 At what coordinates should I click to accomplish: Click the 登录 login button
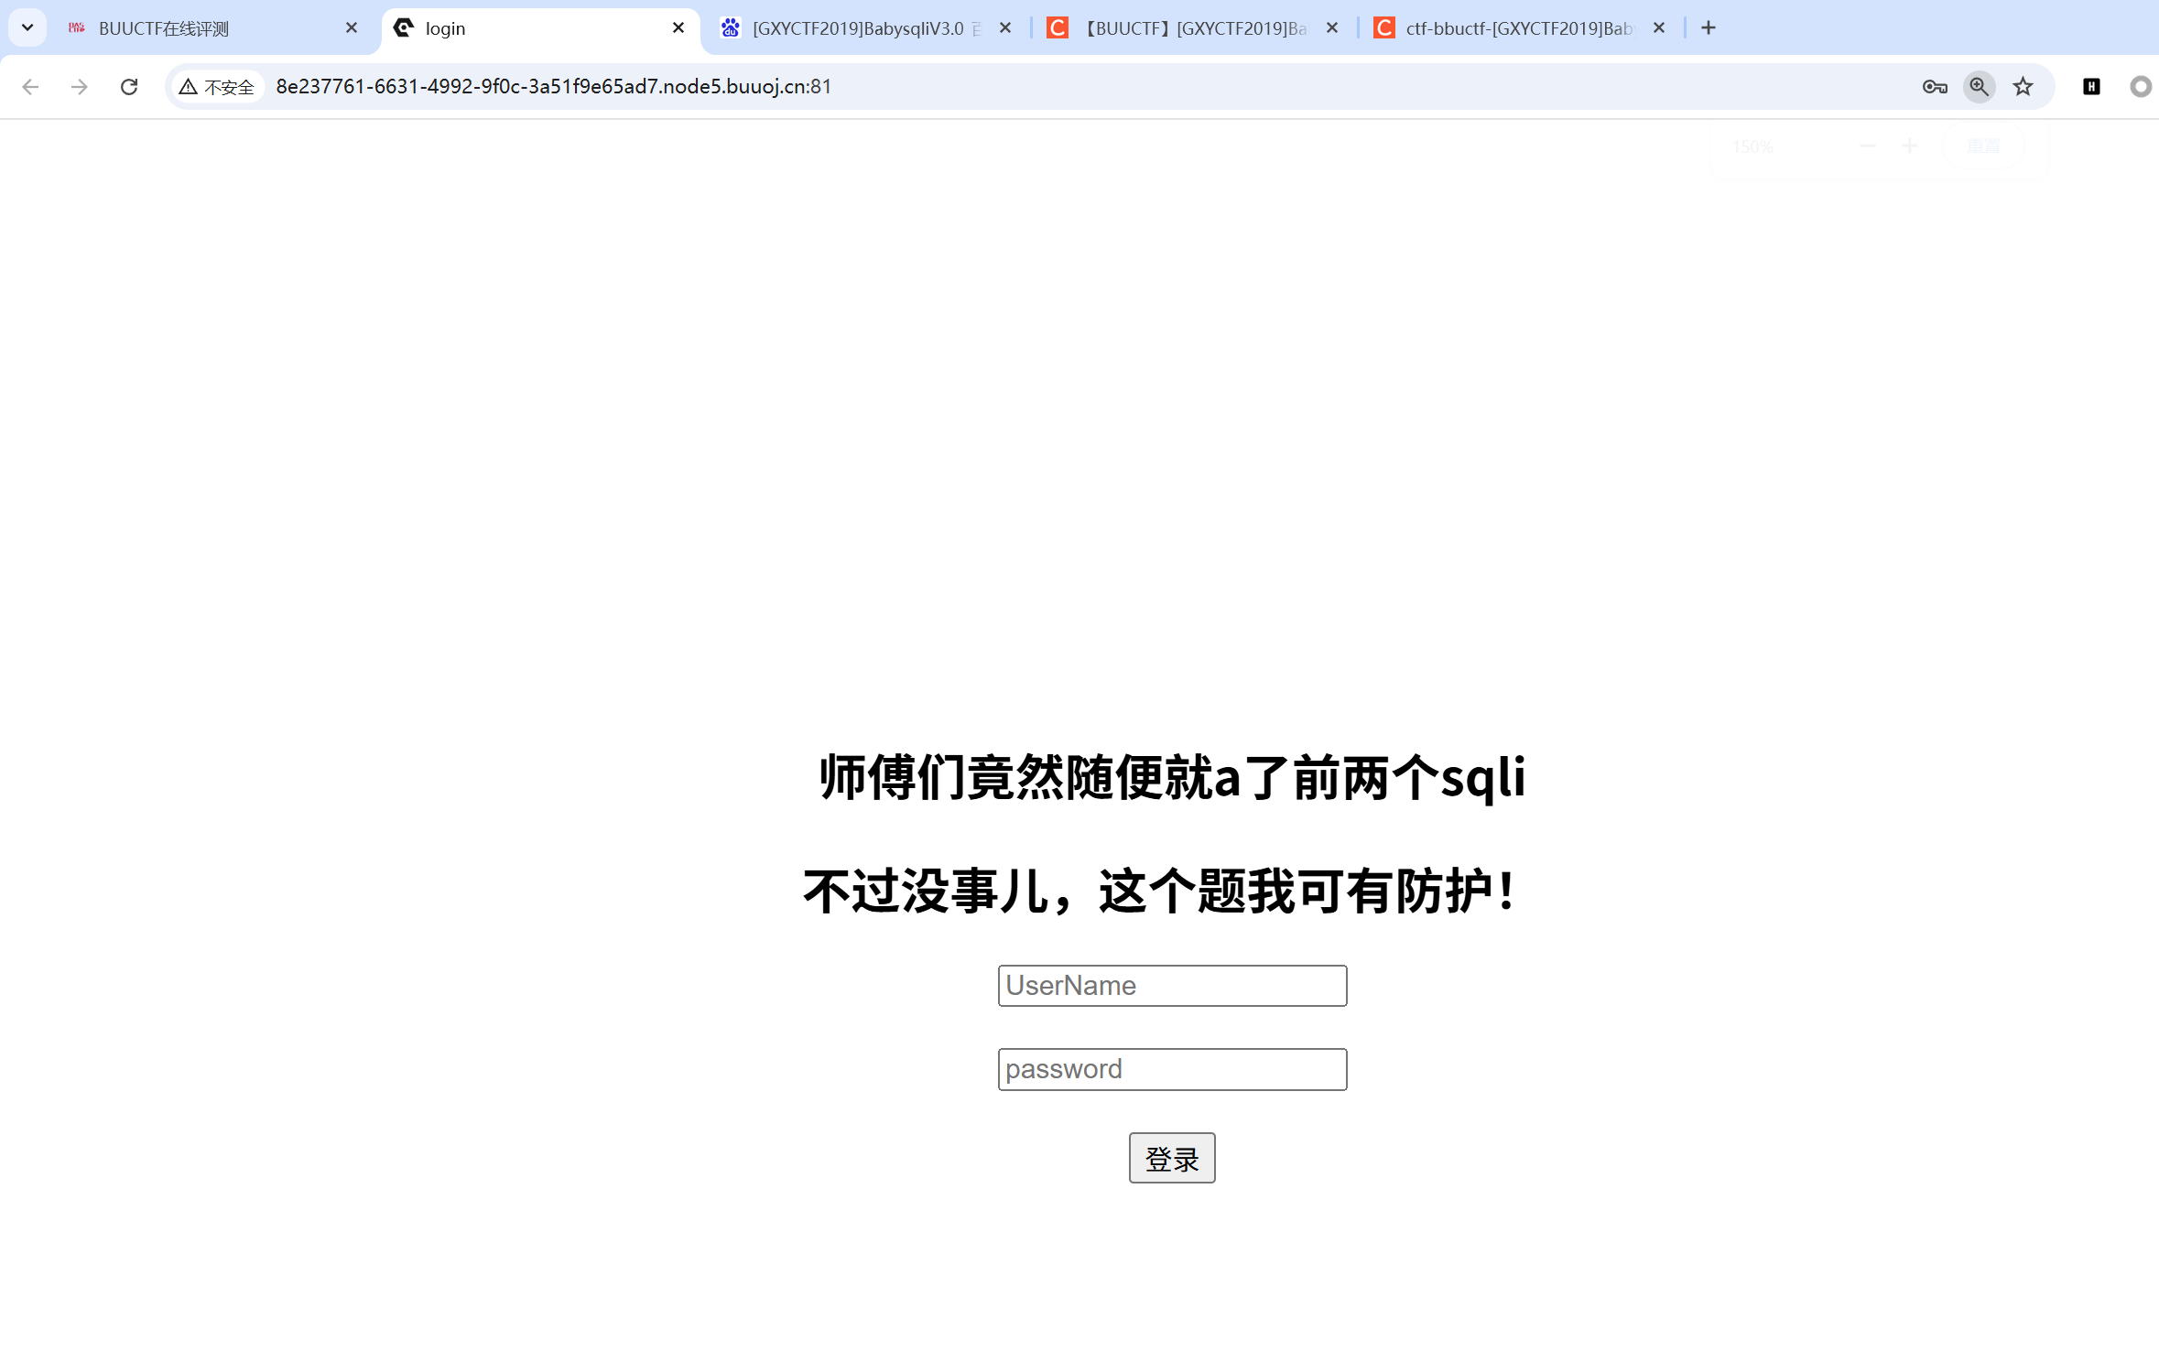click(x=1171, y=1158)
